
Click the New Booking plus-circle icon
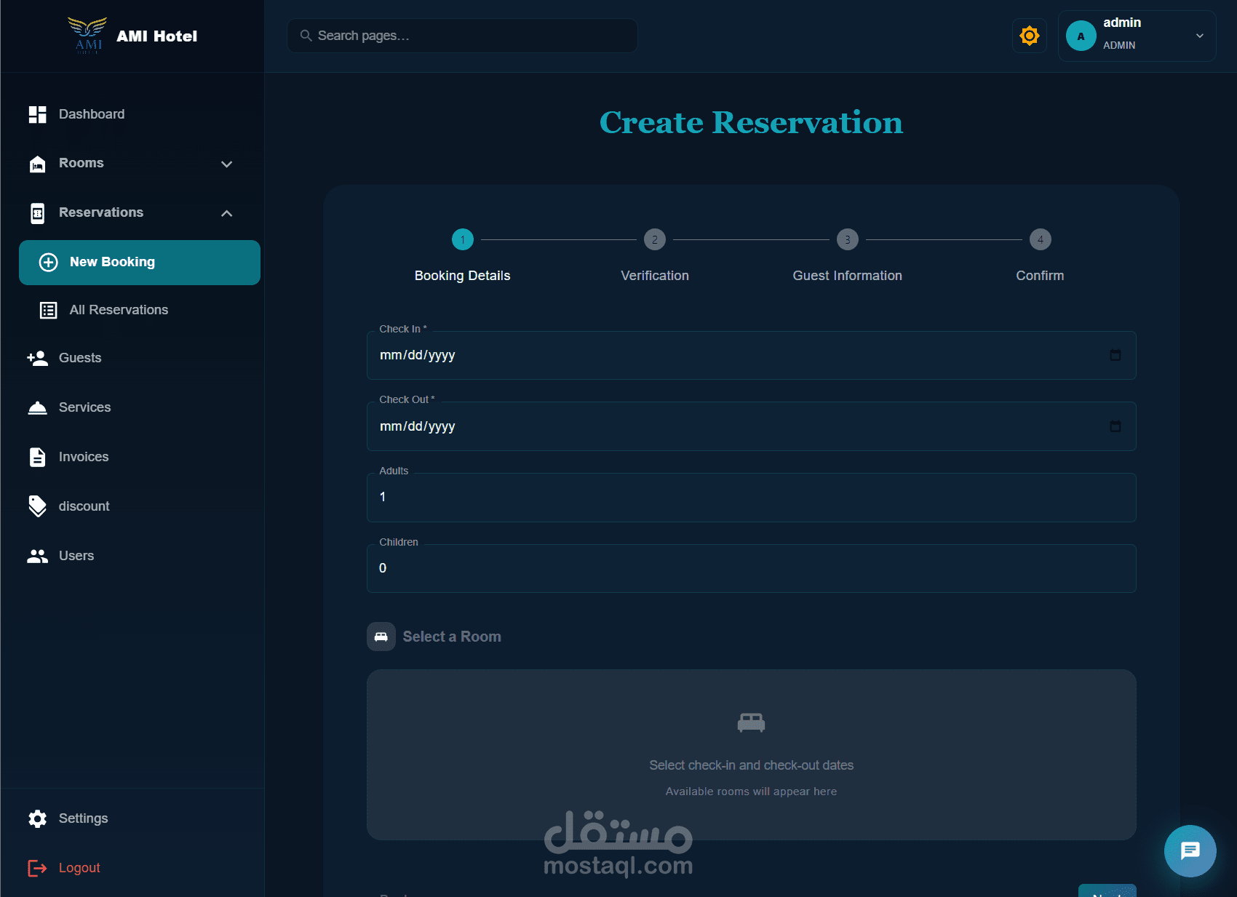click(49, 263)
